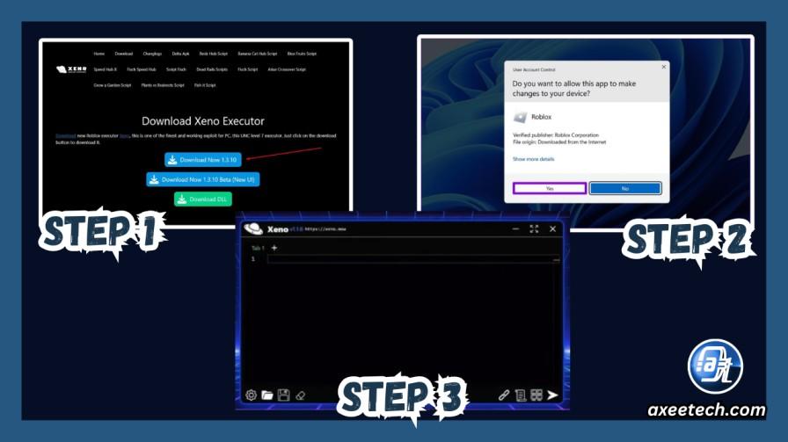Switch to Tab 1 in Xeno
This screenshot has width=788, height=442.
(258, 248)
